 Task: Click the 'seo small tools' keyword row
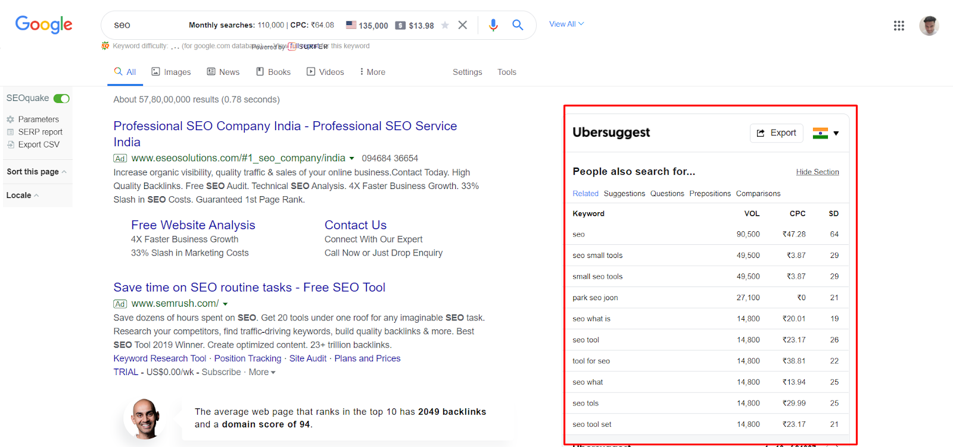(x=706, y=256)
